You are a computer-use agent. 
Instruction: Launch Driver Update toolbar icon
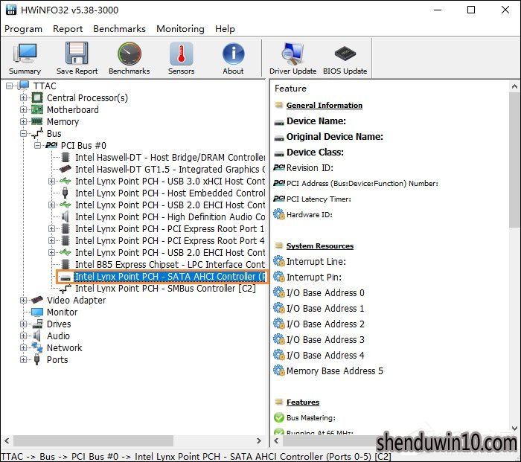293,53
